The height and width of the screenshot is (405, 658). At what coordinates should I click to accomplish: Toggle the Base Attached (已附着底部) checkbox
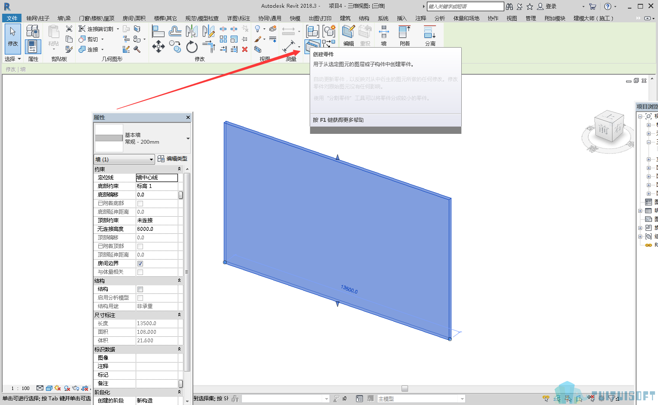(x=140, y=203)
